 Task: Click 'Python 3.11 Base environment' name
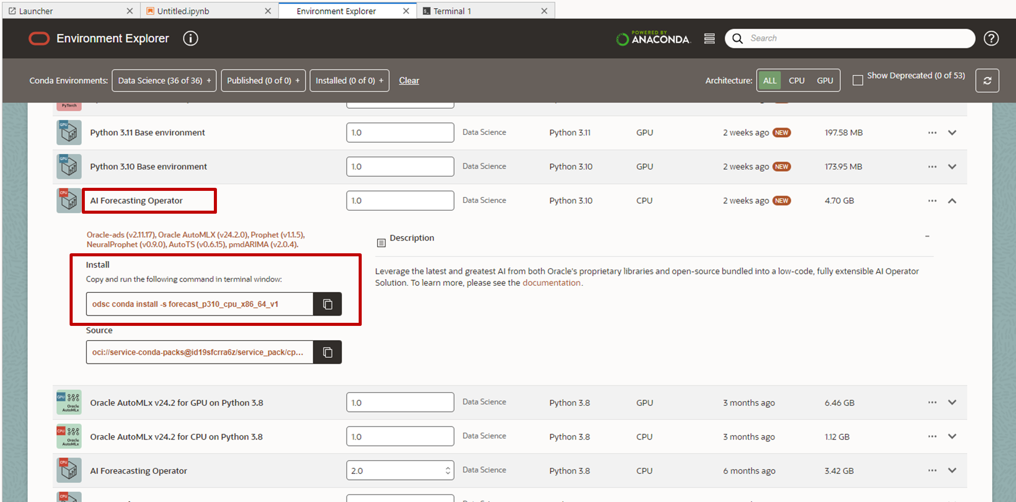pos(147,132)
